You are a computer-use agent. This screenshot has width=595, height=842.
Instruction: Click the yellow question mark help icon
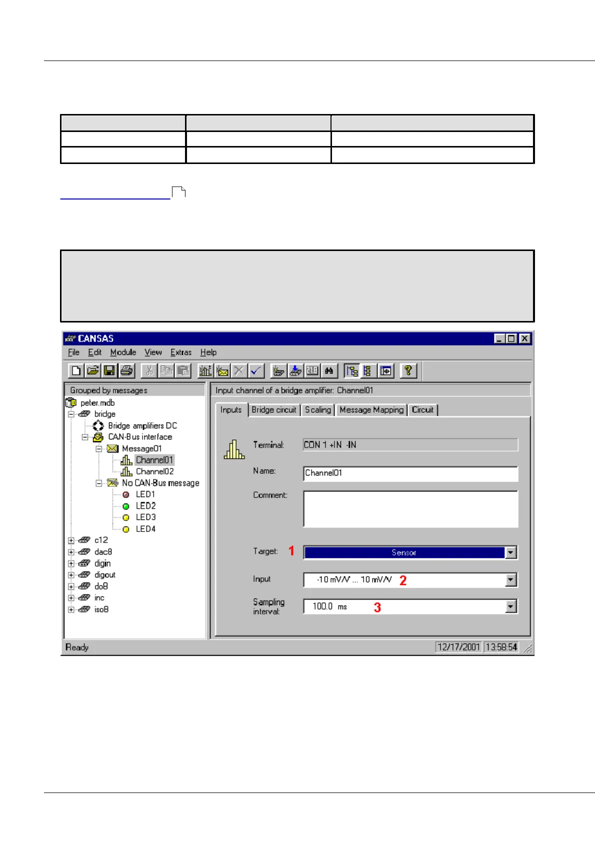[x=408, y=370]
